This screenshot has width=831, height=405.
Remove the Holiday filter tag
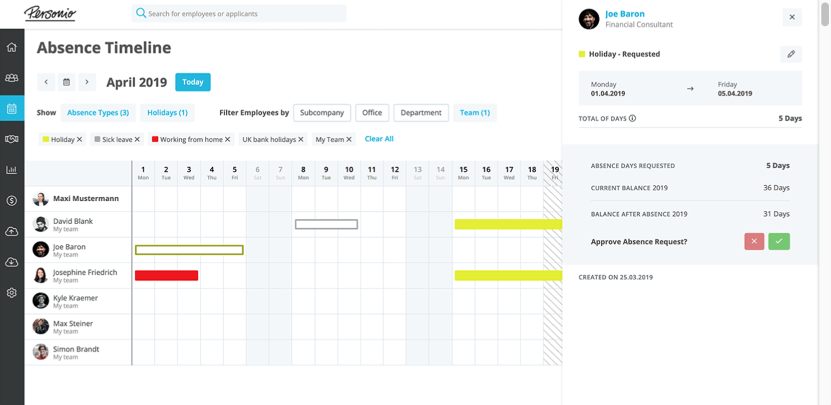click(79, 140)
